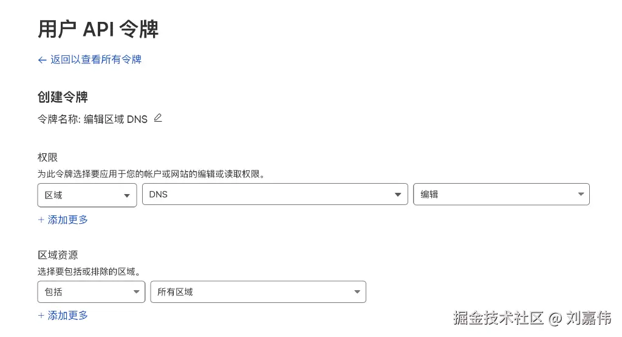Click the 创建令牌 section heading
The image size is (622, 337).
63,97
